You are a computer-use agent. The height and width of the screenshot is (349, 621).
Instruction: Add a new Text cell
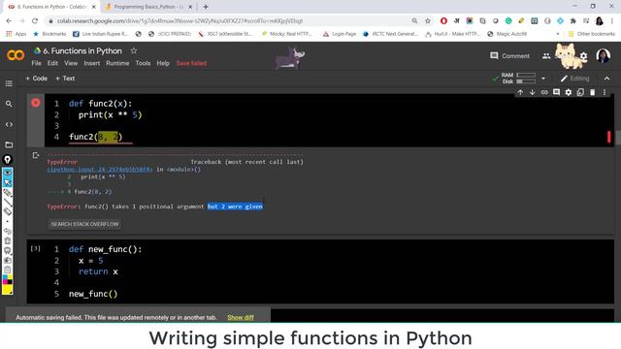tap(65, 79)
